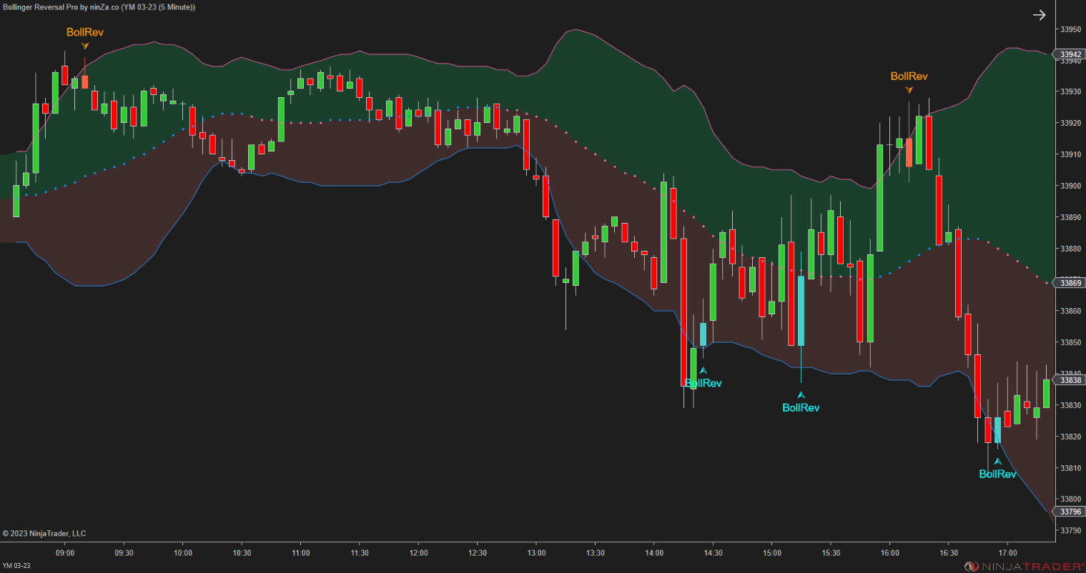Select the 33942 price marker on the right axis
This screenshot has width=1086, height=573.
pos(1070,54)
